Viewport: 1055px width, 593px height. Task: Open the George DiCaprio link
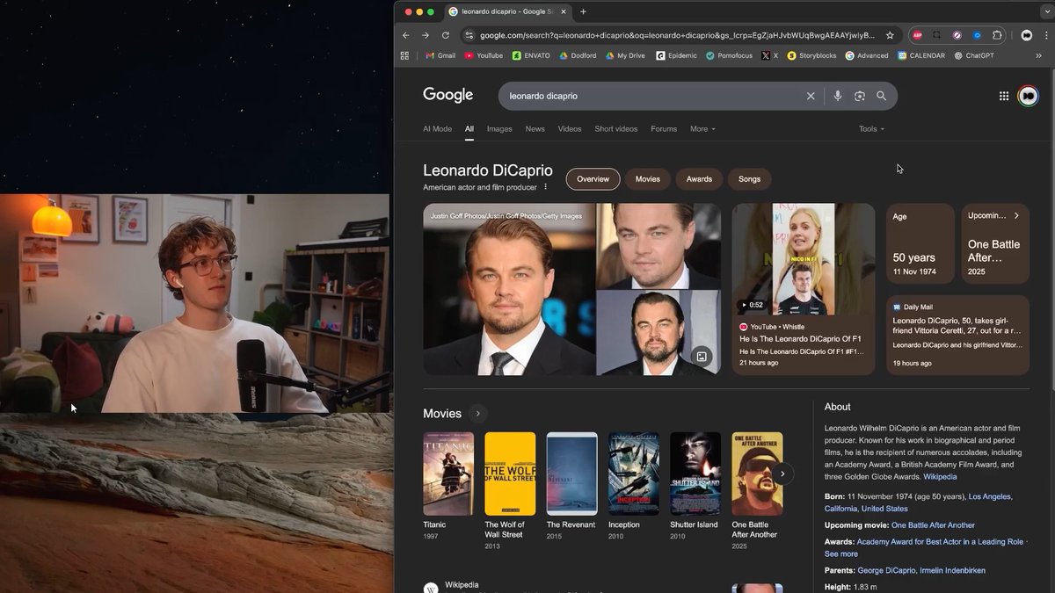(887, 570)
